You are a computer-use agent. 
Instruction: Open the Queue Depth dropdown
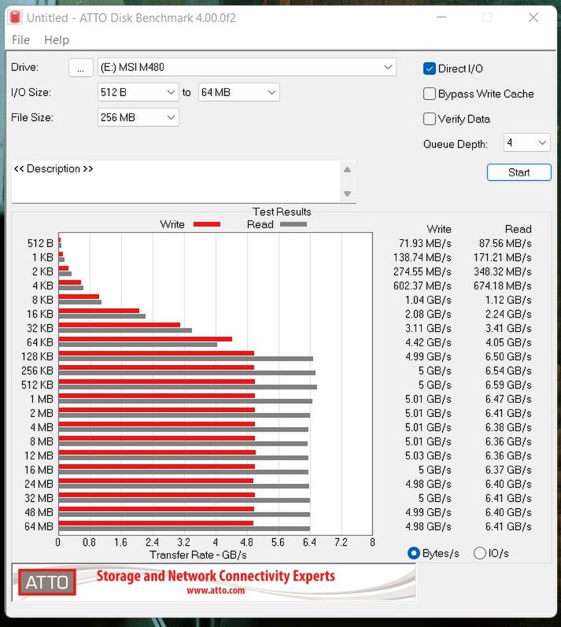tap(526, 142)
